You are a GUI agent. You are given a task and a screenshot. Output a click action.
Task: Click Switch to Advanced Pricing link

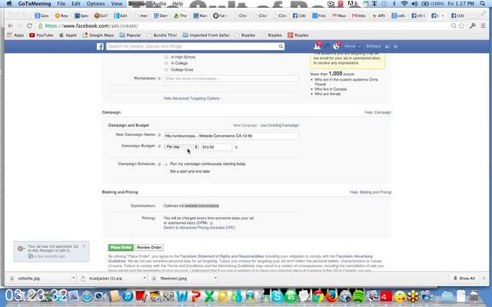coord(199,228)
